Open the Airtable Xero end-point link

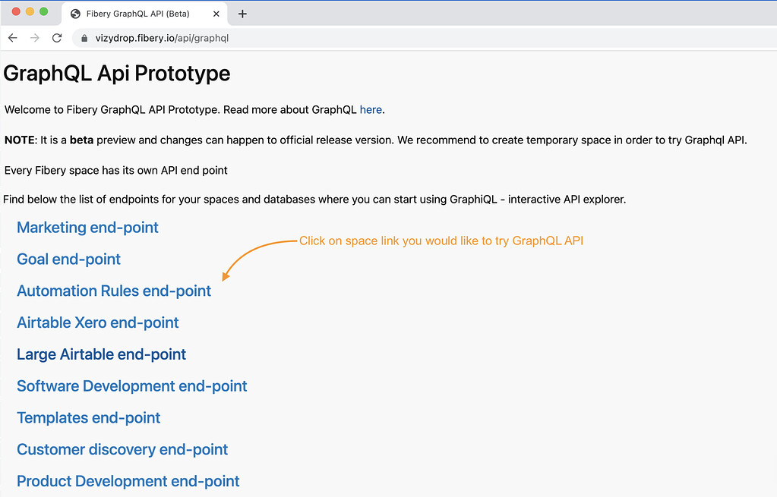tap(97, 322)
